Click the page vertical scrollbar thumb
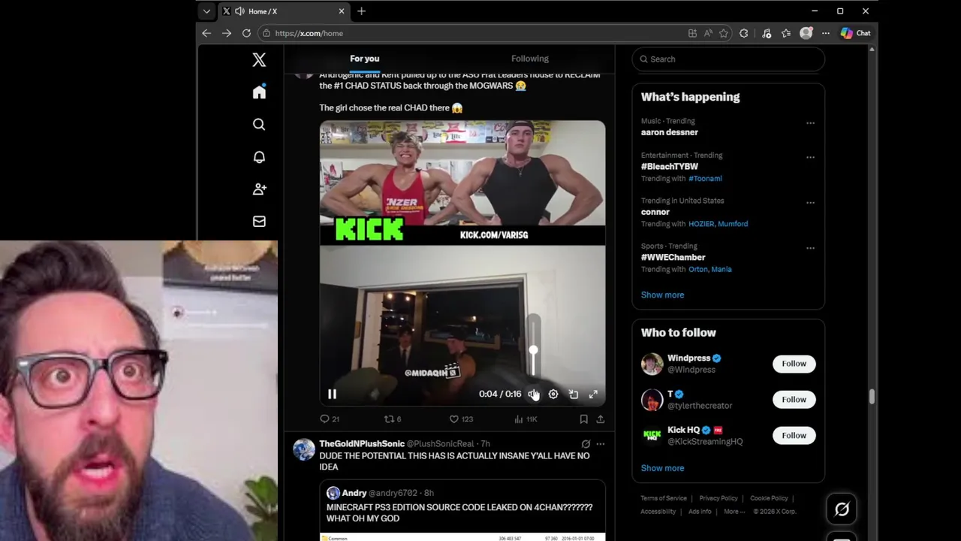961x541 pixels. click(x=872, y=397)
